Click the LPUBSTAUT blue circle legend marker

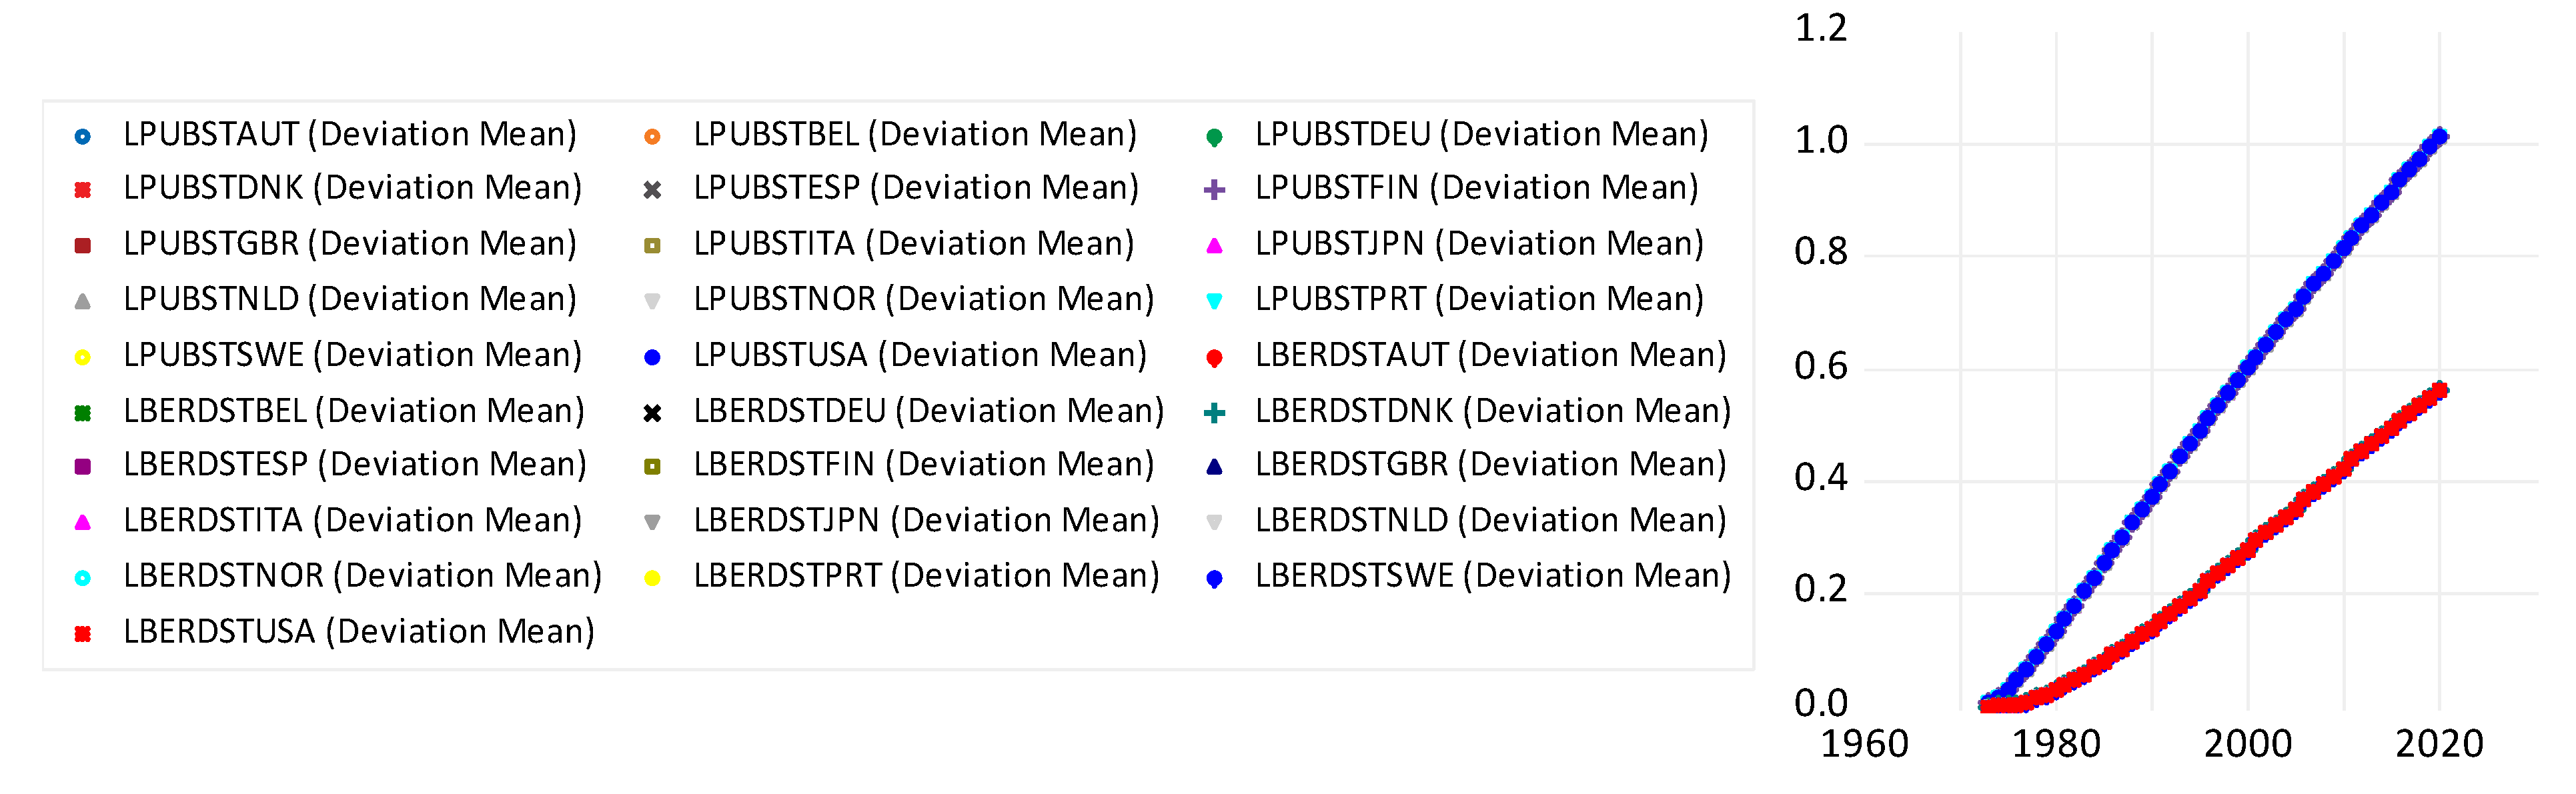pyautogui.click(x=83, y=136)
